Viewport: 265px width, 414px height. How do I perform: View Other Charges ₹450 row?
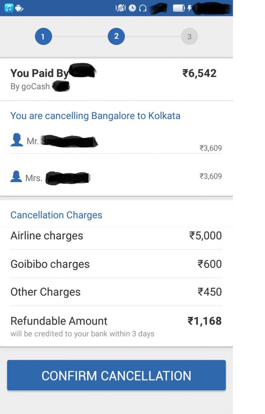click(116, 292)
